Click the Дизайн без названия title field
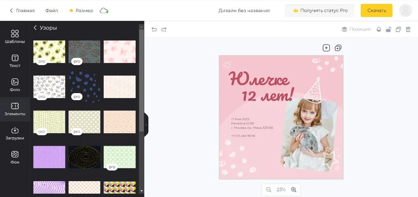The height and width of the screenshot is (197, 418). click(244, 11)
